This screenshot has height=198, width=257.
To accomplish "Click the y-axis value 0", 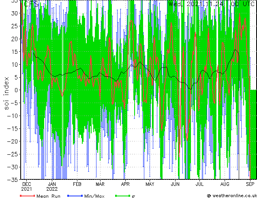I will (x=16, y=90).
